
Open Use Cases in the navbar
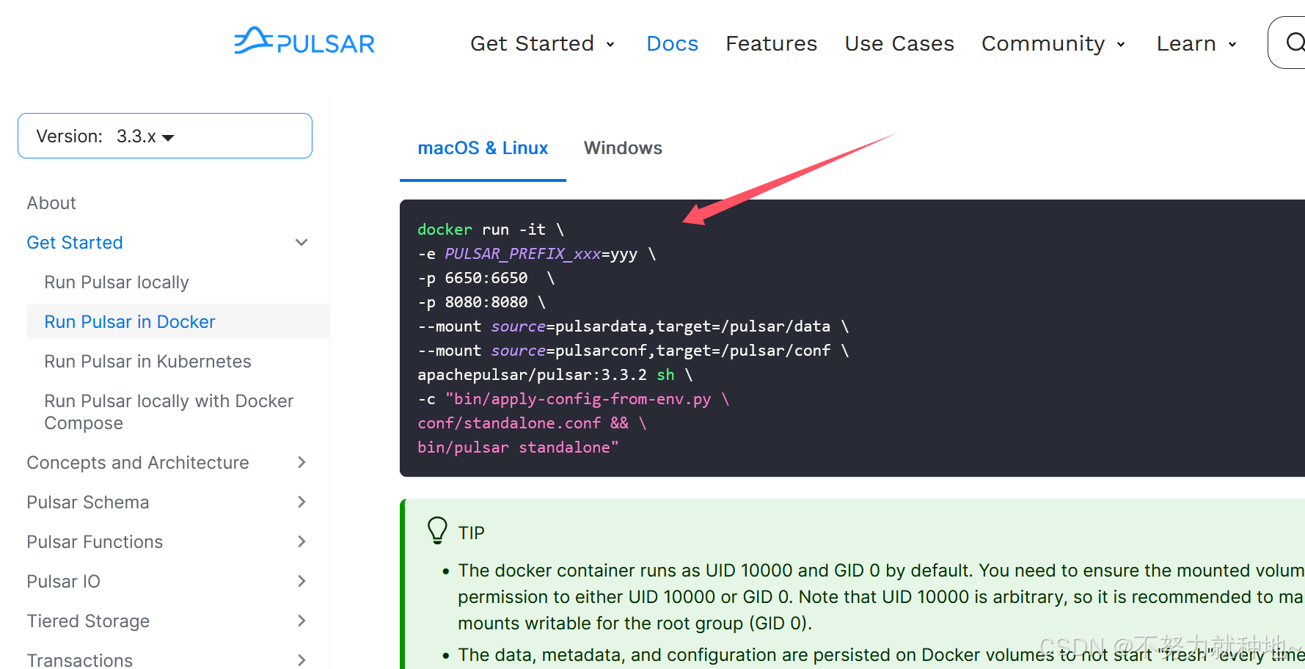[899, 43]
